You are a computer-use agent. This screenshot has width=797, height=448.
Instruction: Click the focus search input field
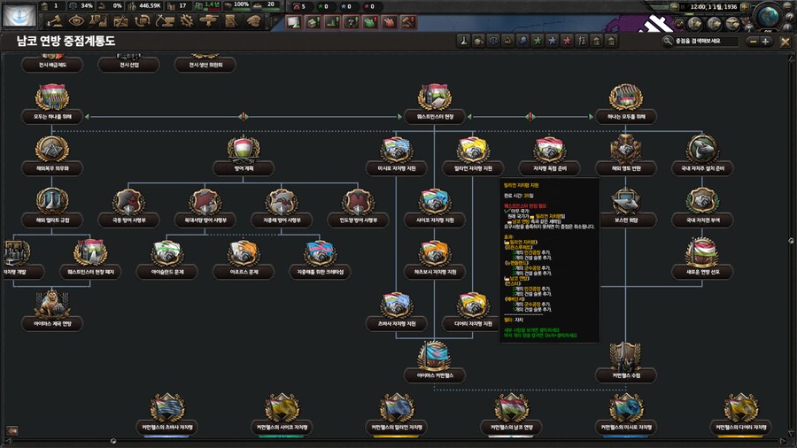[705, 42]
